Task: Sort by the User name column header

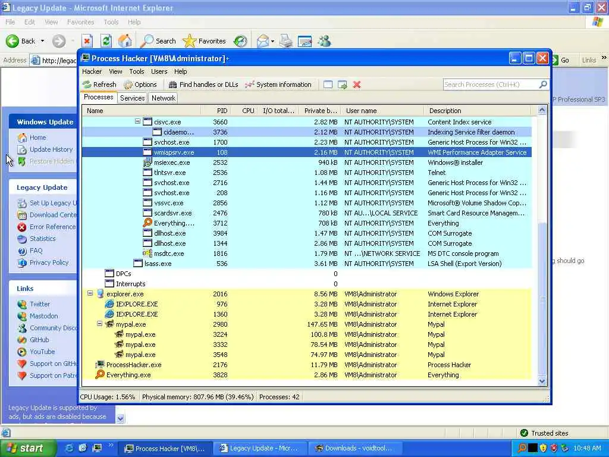Action: [382, 111]
